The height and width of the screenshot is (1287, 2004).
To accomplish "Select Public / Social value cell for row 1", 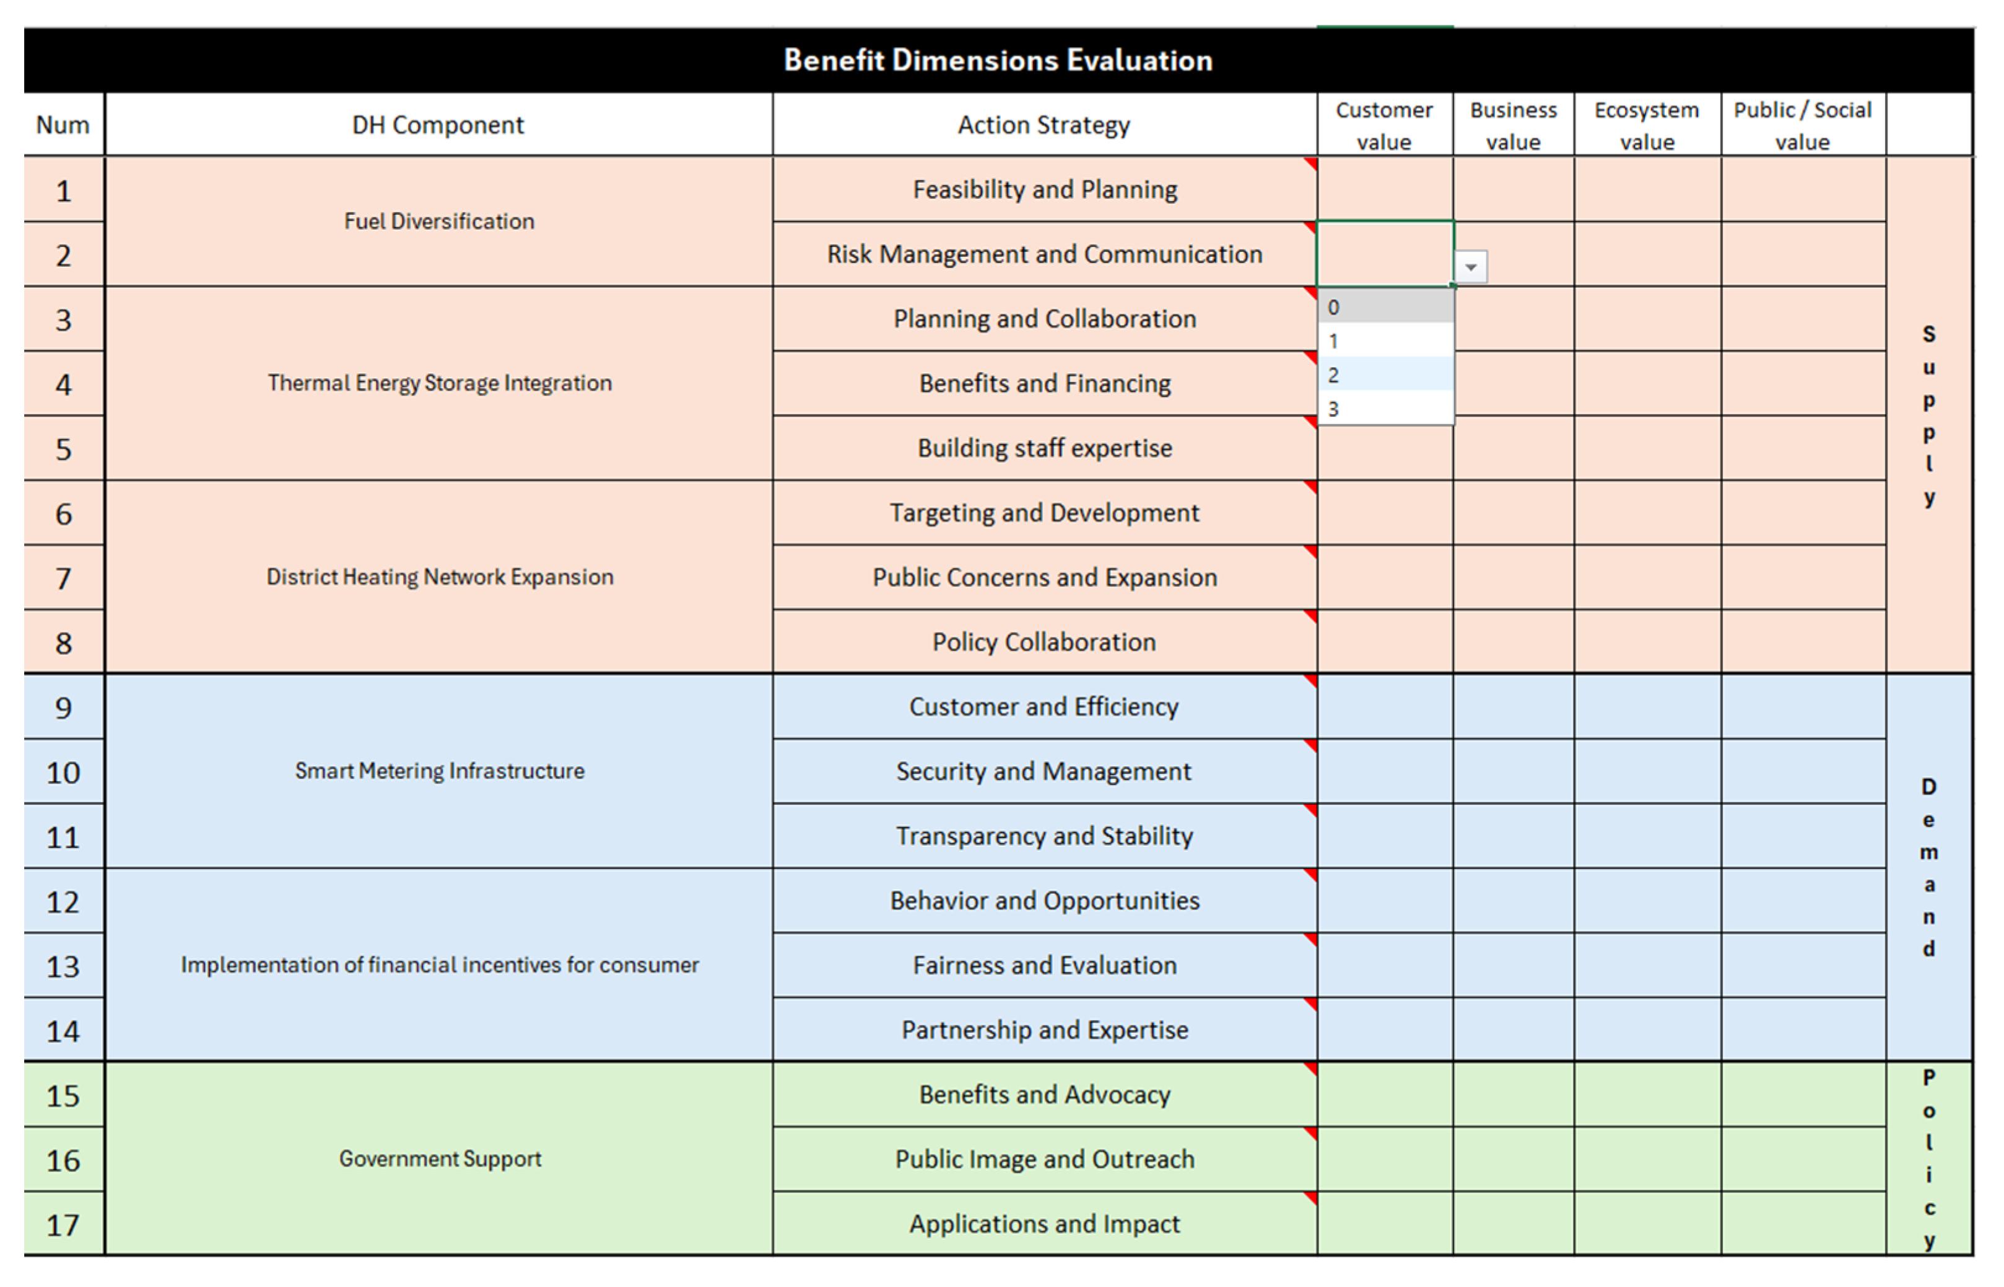I will [1803, 189].
